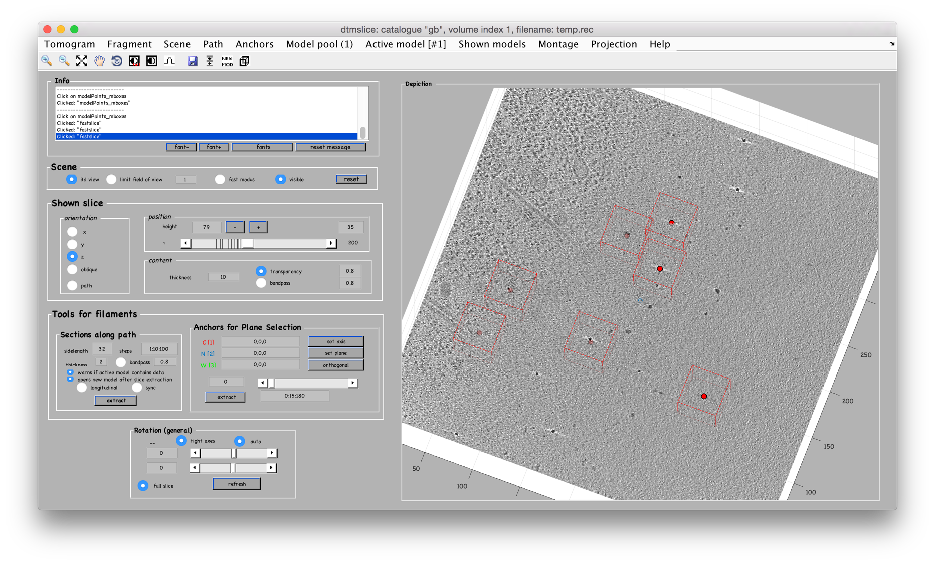935x564 pixels.
Task: Open the Fragment menu
Action: [129, 44]
